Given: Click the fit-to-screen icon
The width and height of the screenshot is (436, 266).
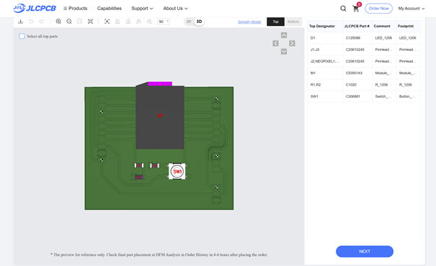Looking at the screenshot, I should pyautogui.click(x=90, y=22).
